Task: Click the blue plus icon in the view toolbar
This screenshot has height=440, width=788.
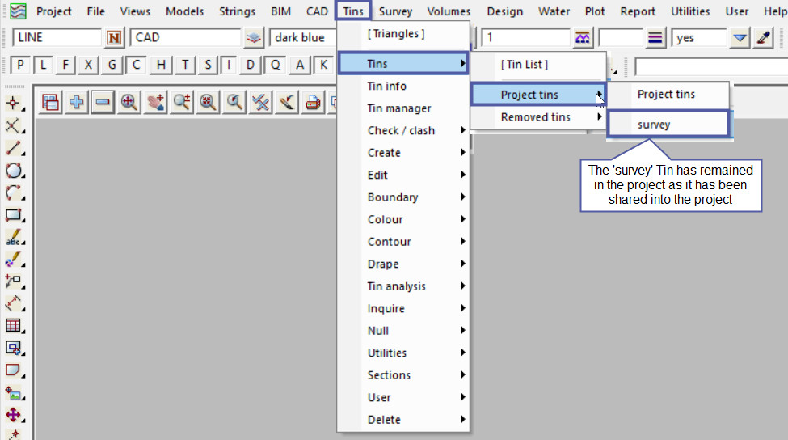Action: [x=77, y=102]
